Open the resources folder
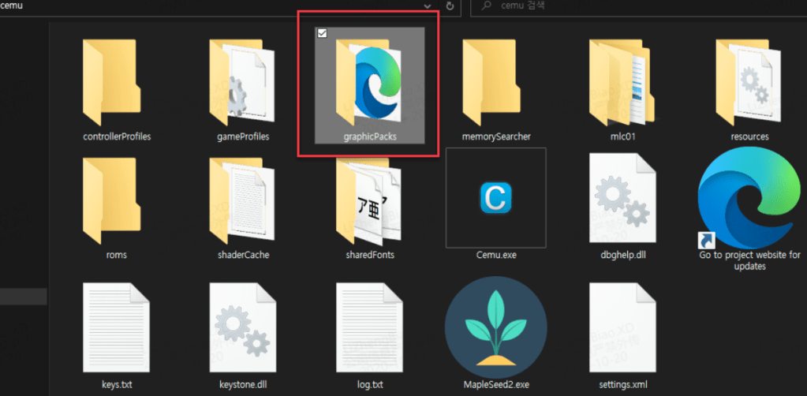This screenshot has width=807, height=396. [749, 83]
